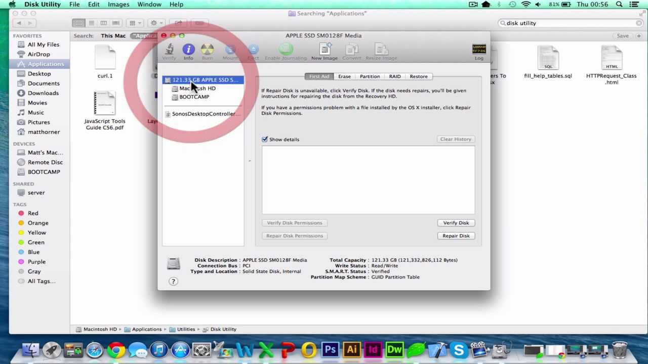Open Downloads in the Finder sidebar

point(43,93)
